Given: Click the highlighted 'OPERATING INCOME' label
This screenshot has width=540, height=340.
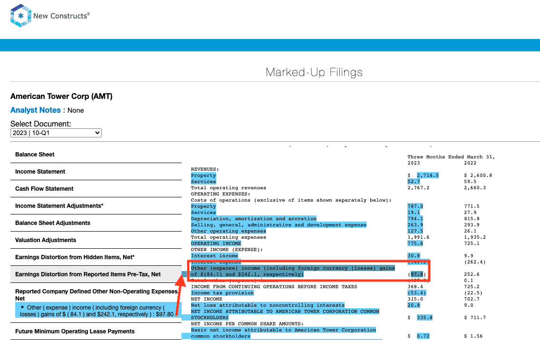Looking at the screenshot, I should click(216, 243).
